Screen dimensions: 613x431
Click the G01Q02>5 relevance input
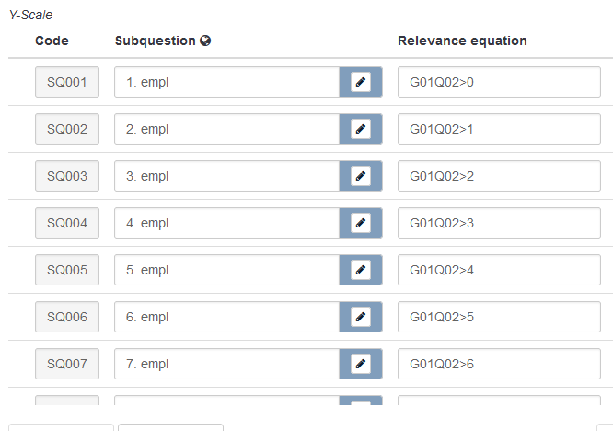(499, 318)
